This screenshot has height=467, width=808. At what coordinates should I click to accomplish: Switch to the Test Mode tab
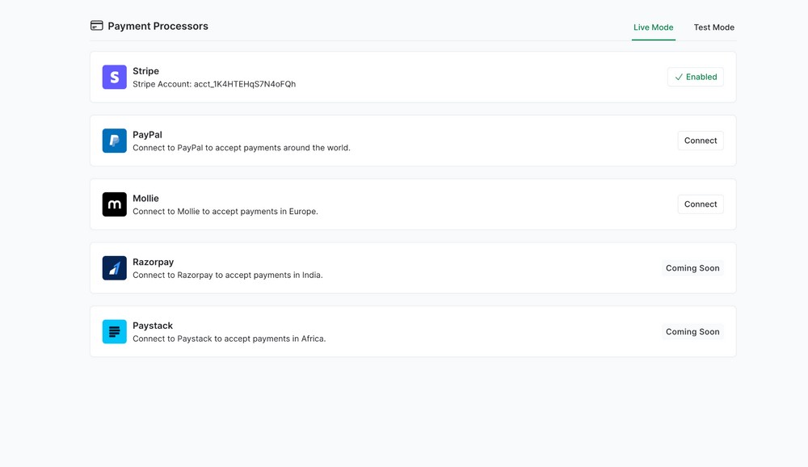(713, 27)
